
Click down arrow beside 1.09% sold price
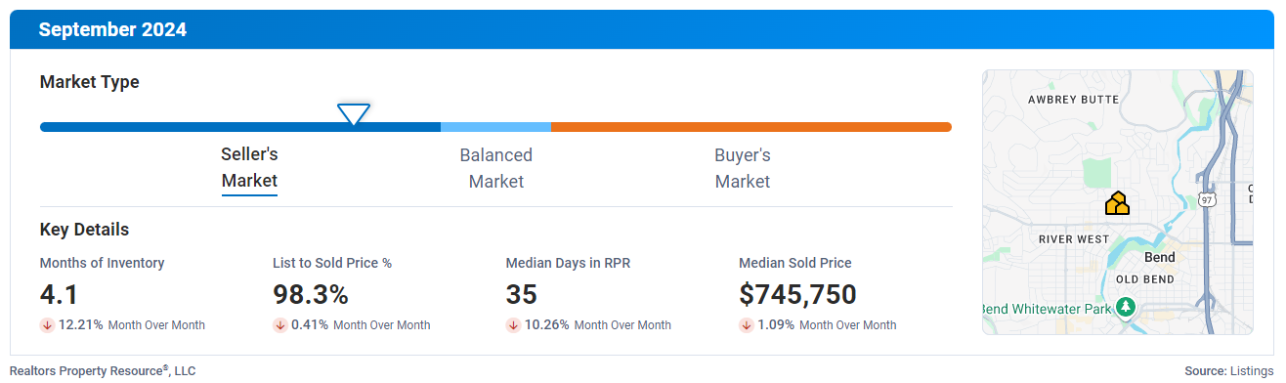[x=746, y=325]
